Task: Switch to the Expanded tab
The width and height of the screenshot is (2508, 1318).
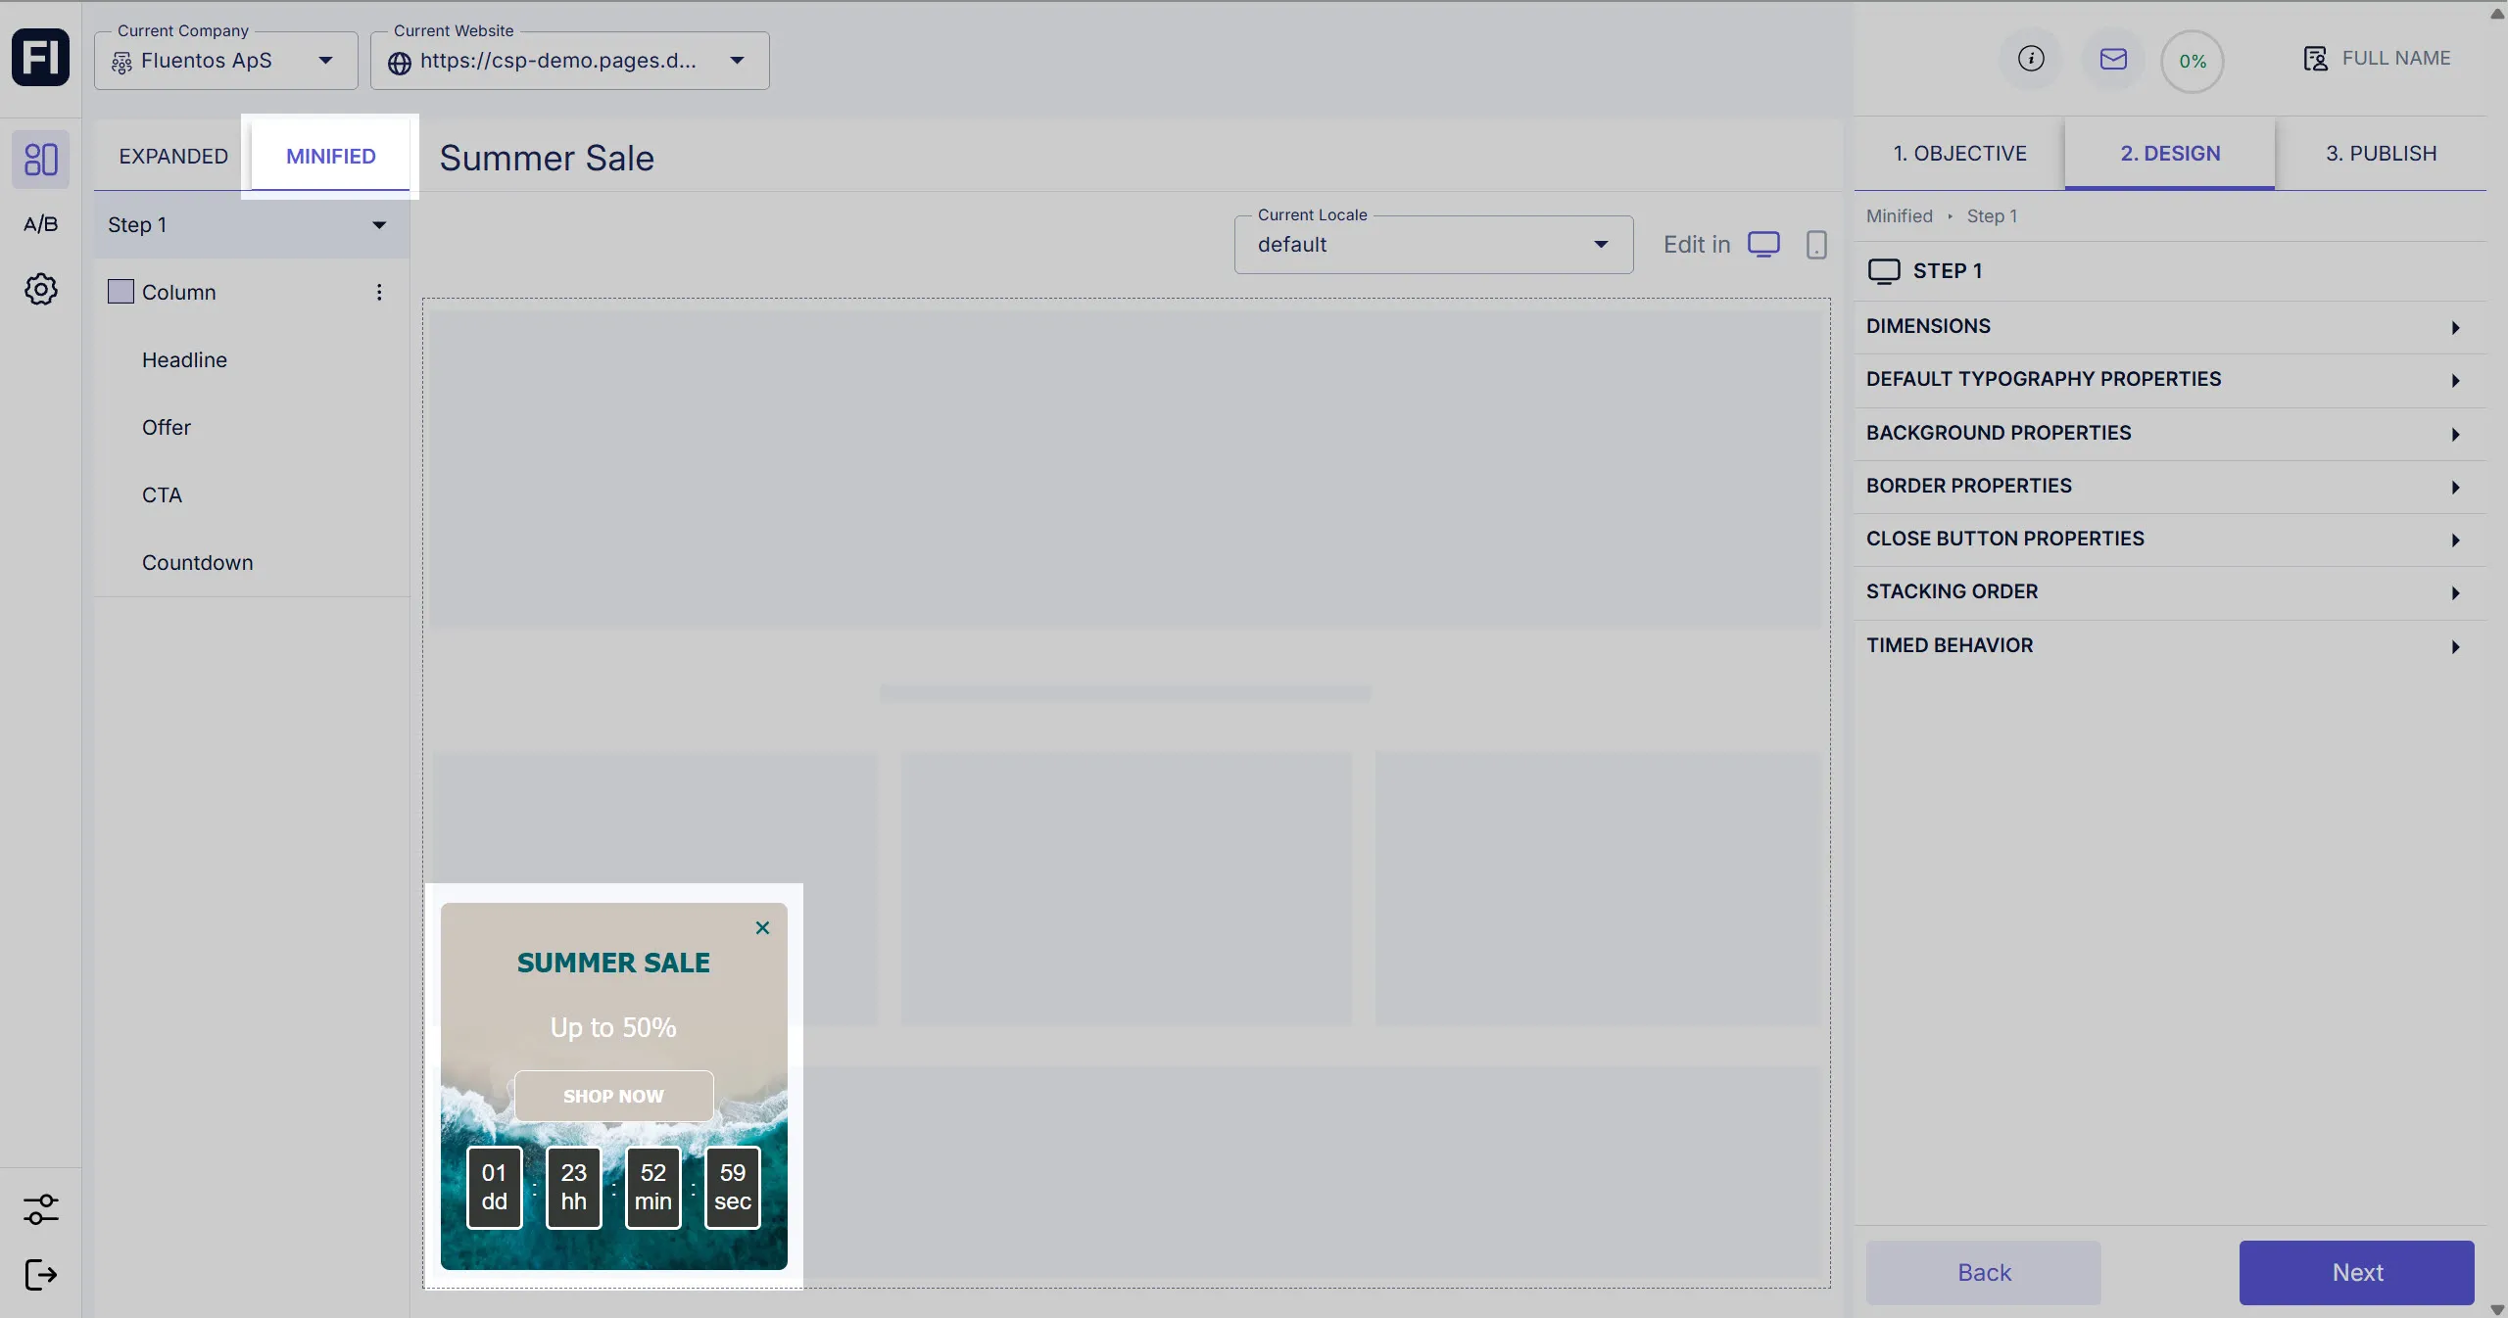Action: pyautogui.click(x=173, y=157)
